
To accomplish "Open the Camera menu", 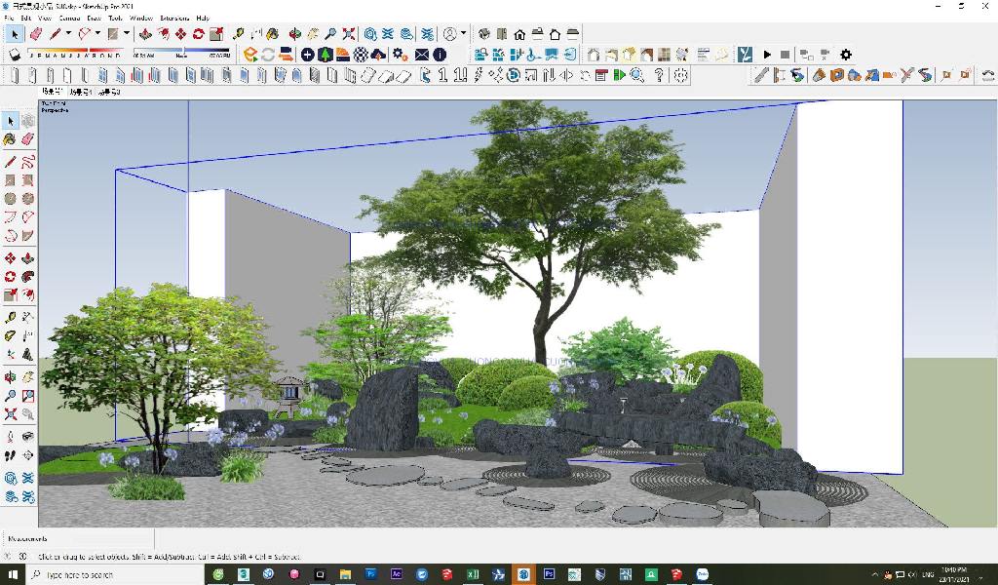I will click(69, 18).
